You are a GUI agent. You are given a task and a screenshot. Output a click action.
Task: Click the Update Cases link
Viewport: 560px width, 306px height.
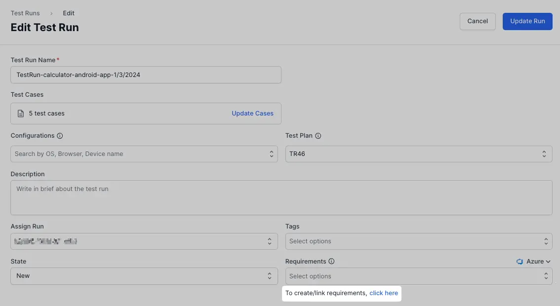[x=252, y=114]
